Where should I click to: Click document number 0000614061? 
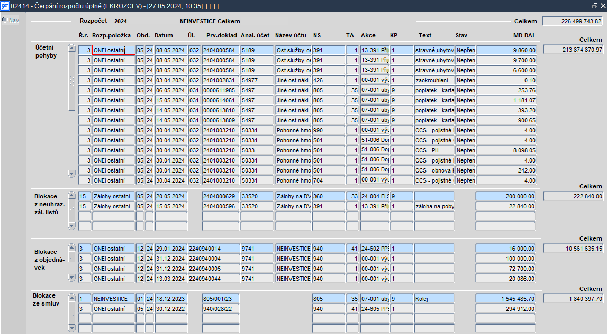(221, 100)
